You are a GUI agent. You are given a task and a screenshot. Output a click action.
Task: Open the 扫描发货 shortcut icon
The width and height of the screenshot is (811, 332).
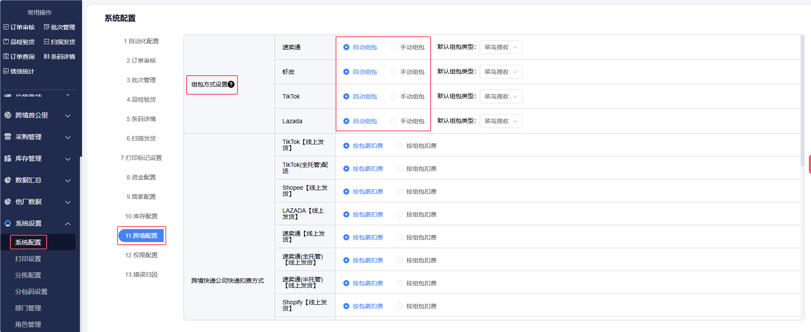coord(47,42)
